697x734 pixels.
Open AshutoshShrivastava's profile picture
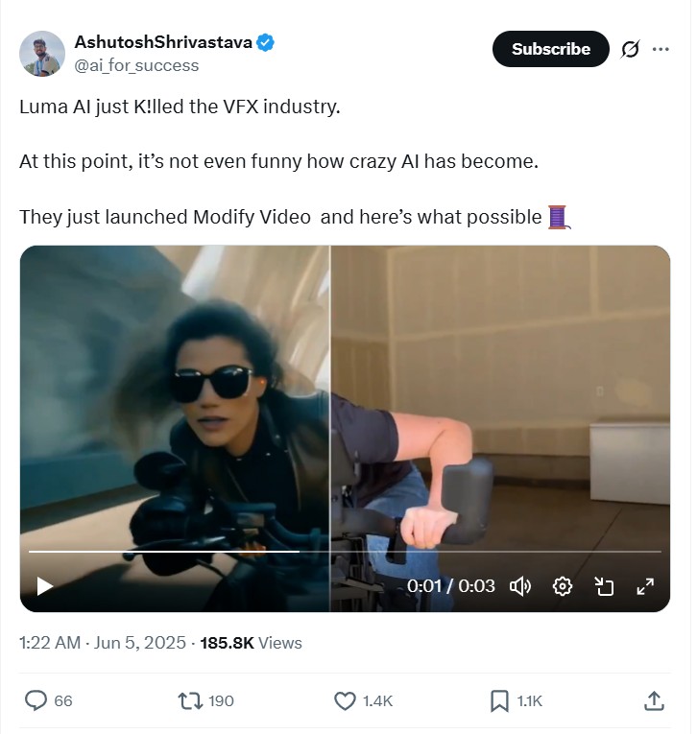coord(42,53)
